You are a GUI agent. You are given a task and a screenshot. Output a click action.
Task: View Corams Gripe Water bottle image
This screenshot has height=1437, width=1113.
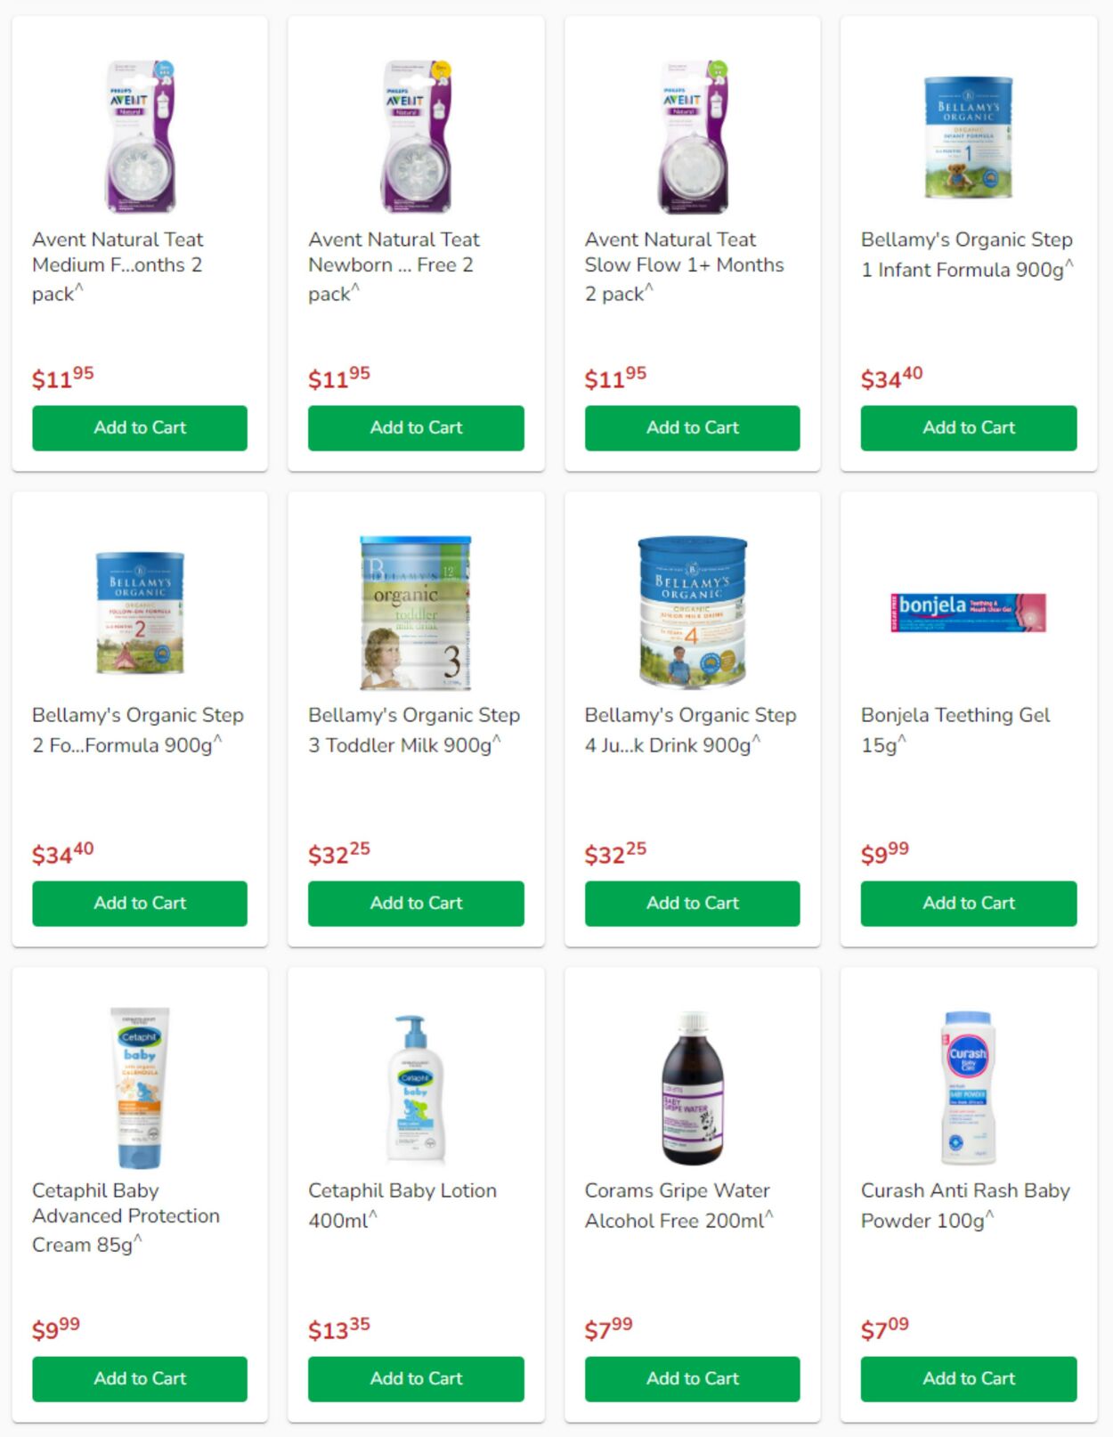[693, 1087]
